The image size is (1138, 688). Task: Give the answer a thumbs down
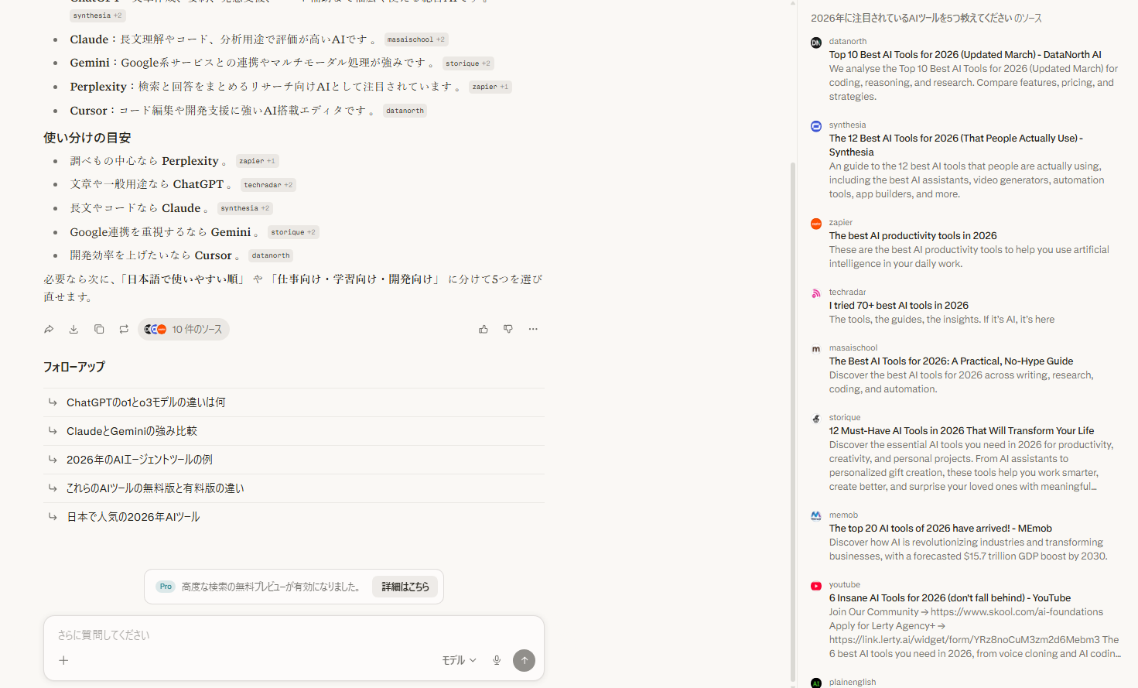(x=508, y=329)
